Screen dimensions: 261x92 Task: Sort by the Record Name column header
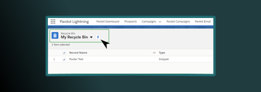tap(78, 53)
